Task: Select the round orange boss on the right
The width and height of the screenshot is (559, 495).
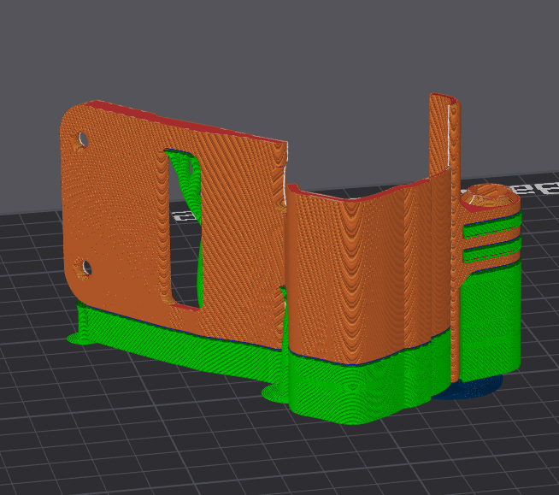Action: pos(490,197)
